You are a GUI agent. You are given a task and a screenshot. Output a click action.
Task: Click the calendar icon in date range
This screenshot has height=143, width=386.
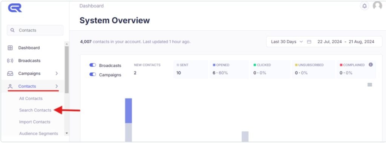point(309,42)
